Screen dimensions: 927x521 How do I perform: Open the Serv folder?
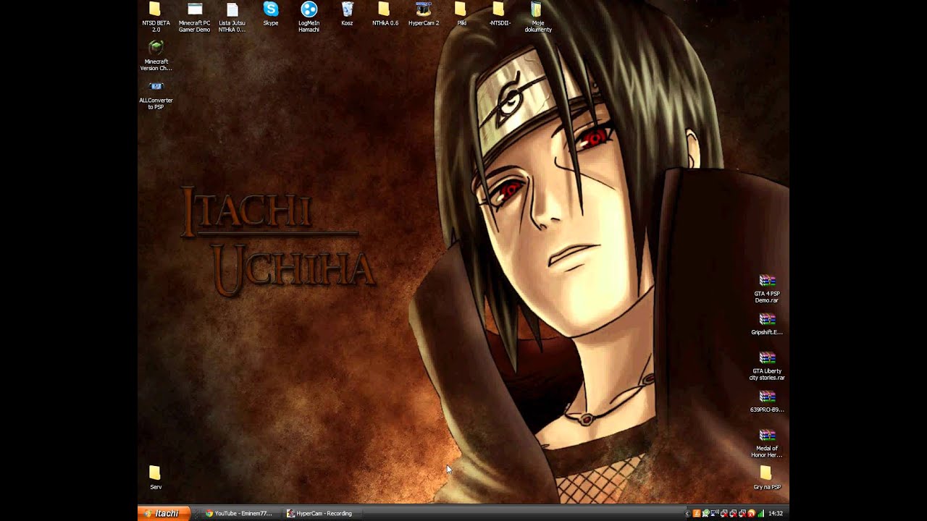[156, 478]
